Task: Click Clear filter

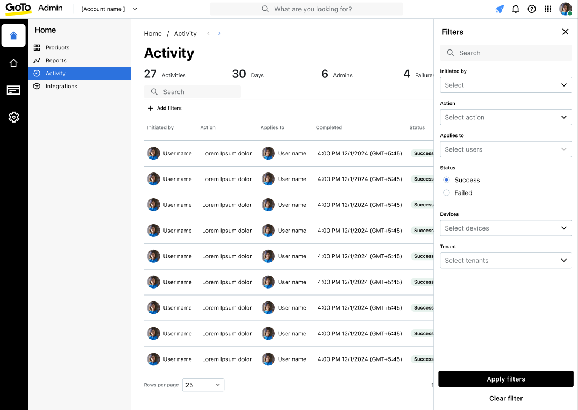Action: [505, 398]
